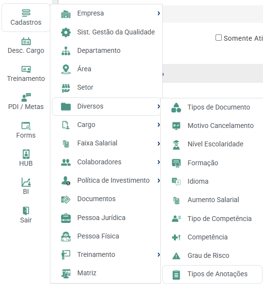
Task: Expand the Empresa submenu arrow
Action: coord(158,13)
